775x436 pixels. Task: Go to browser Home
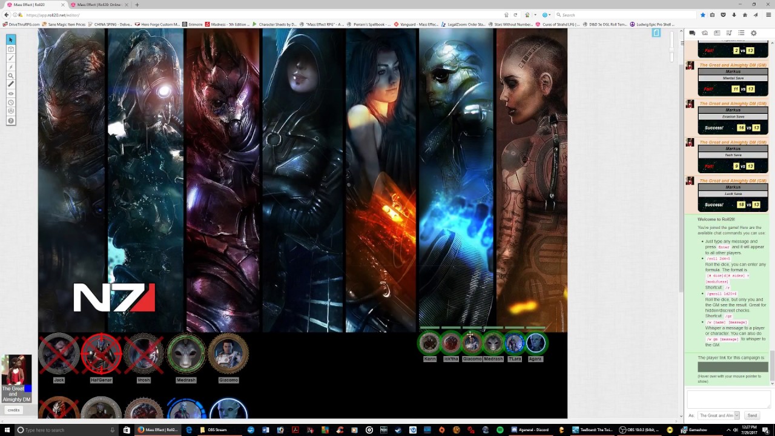click(745, 15)
